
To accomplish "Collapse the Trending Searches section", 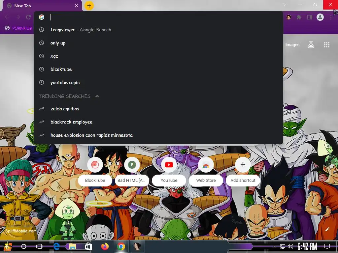I will 97,96.
